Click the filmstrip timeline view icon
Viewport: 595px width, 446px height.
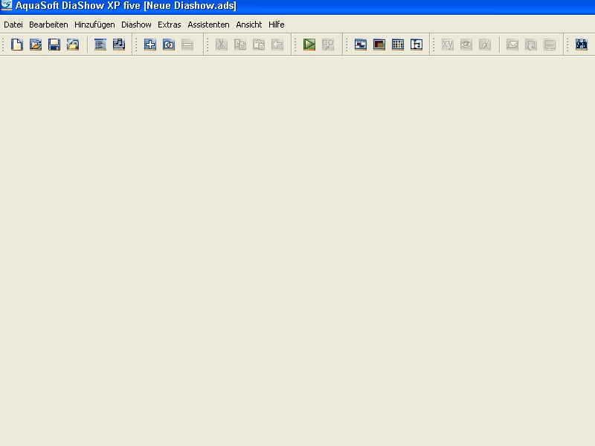point(361,45)
